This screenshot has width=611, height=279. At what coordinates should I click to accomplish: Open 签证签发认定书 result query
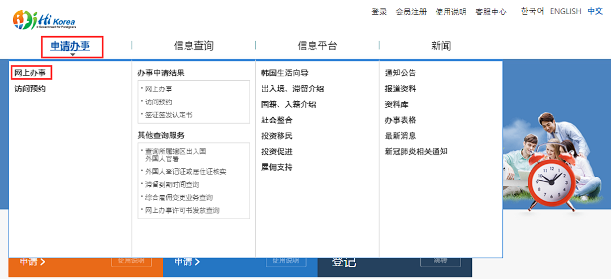(169, 115)
